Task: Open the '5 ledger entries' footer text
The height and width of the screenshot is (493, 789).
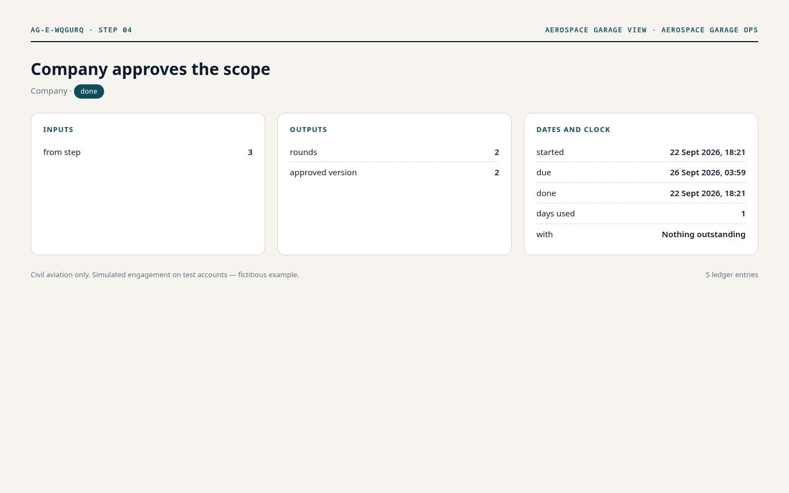Action: point(732,275)
